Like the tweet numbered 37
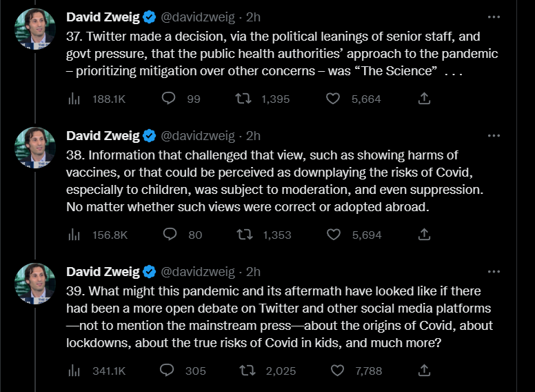 (333, 99)
